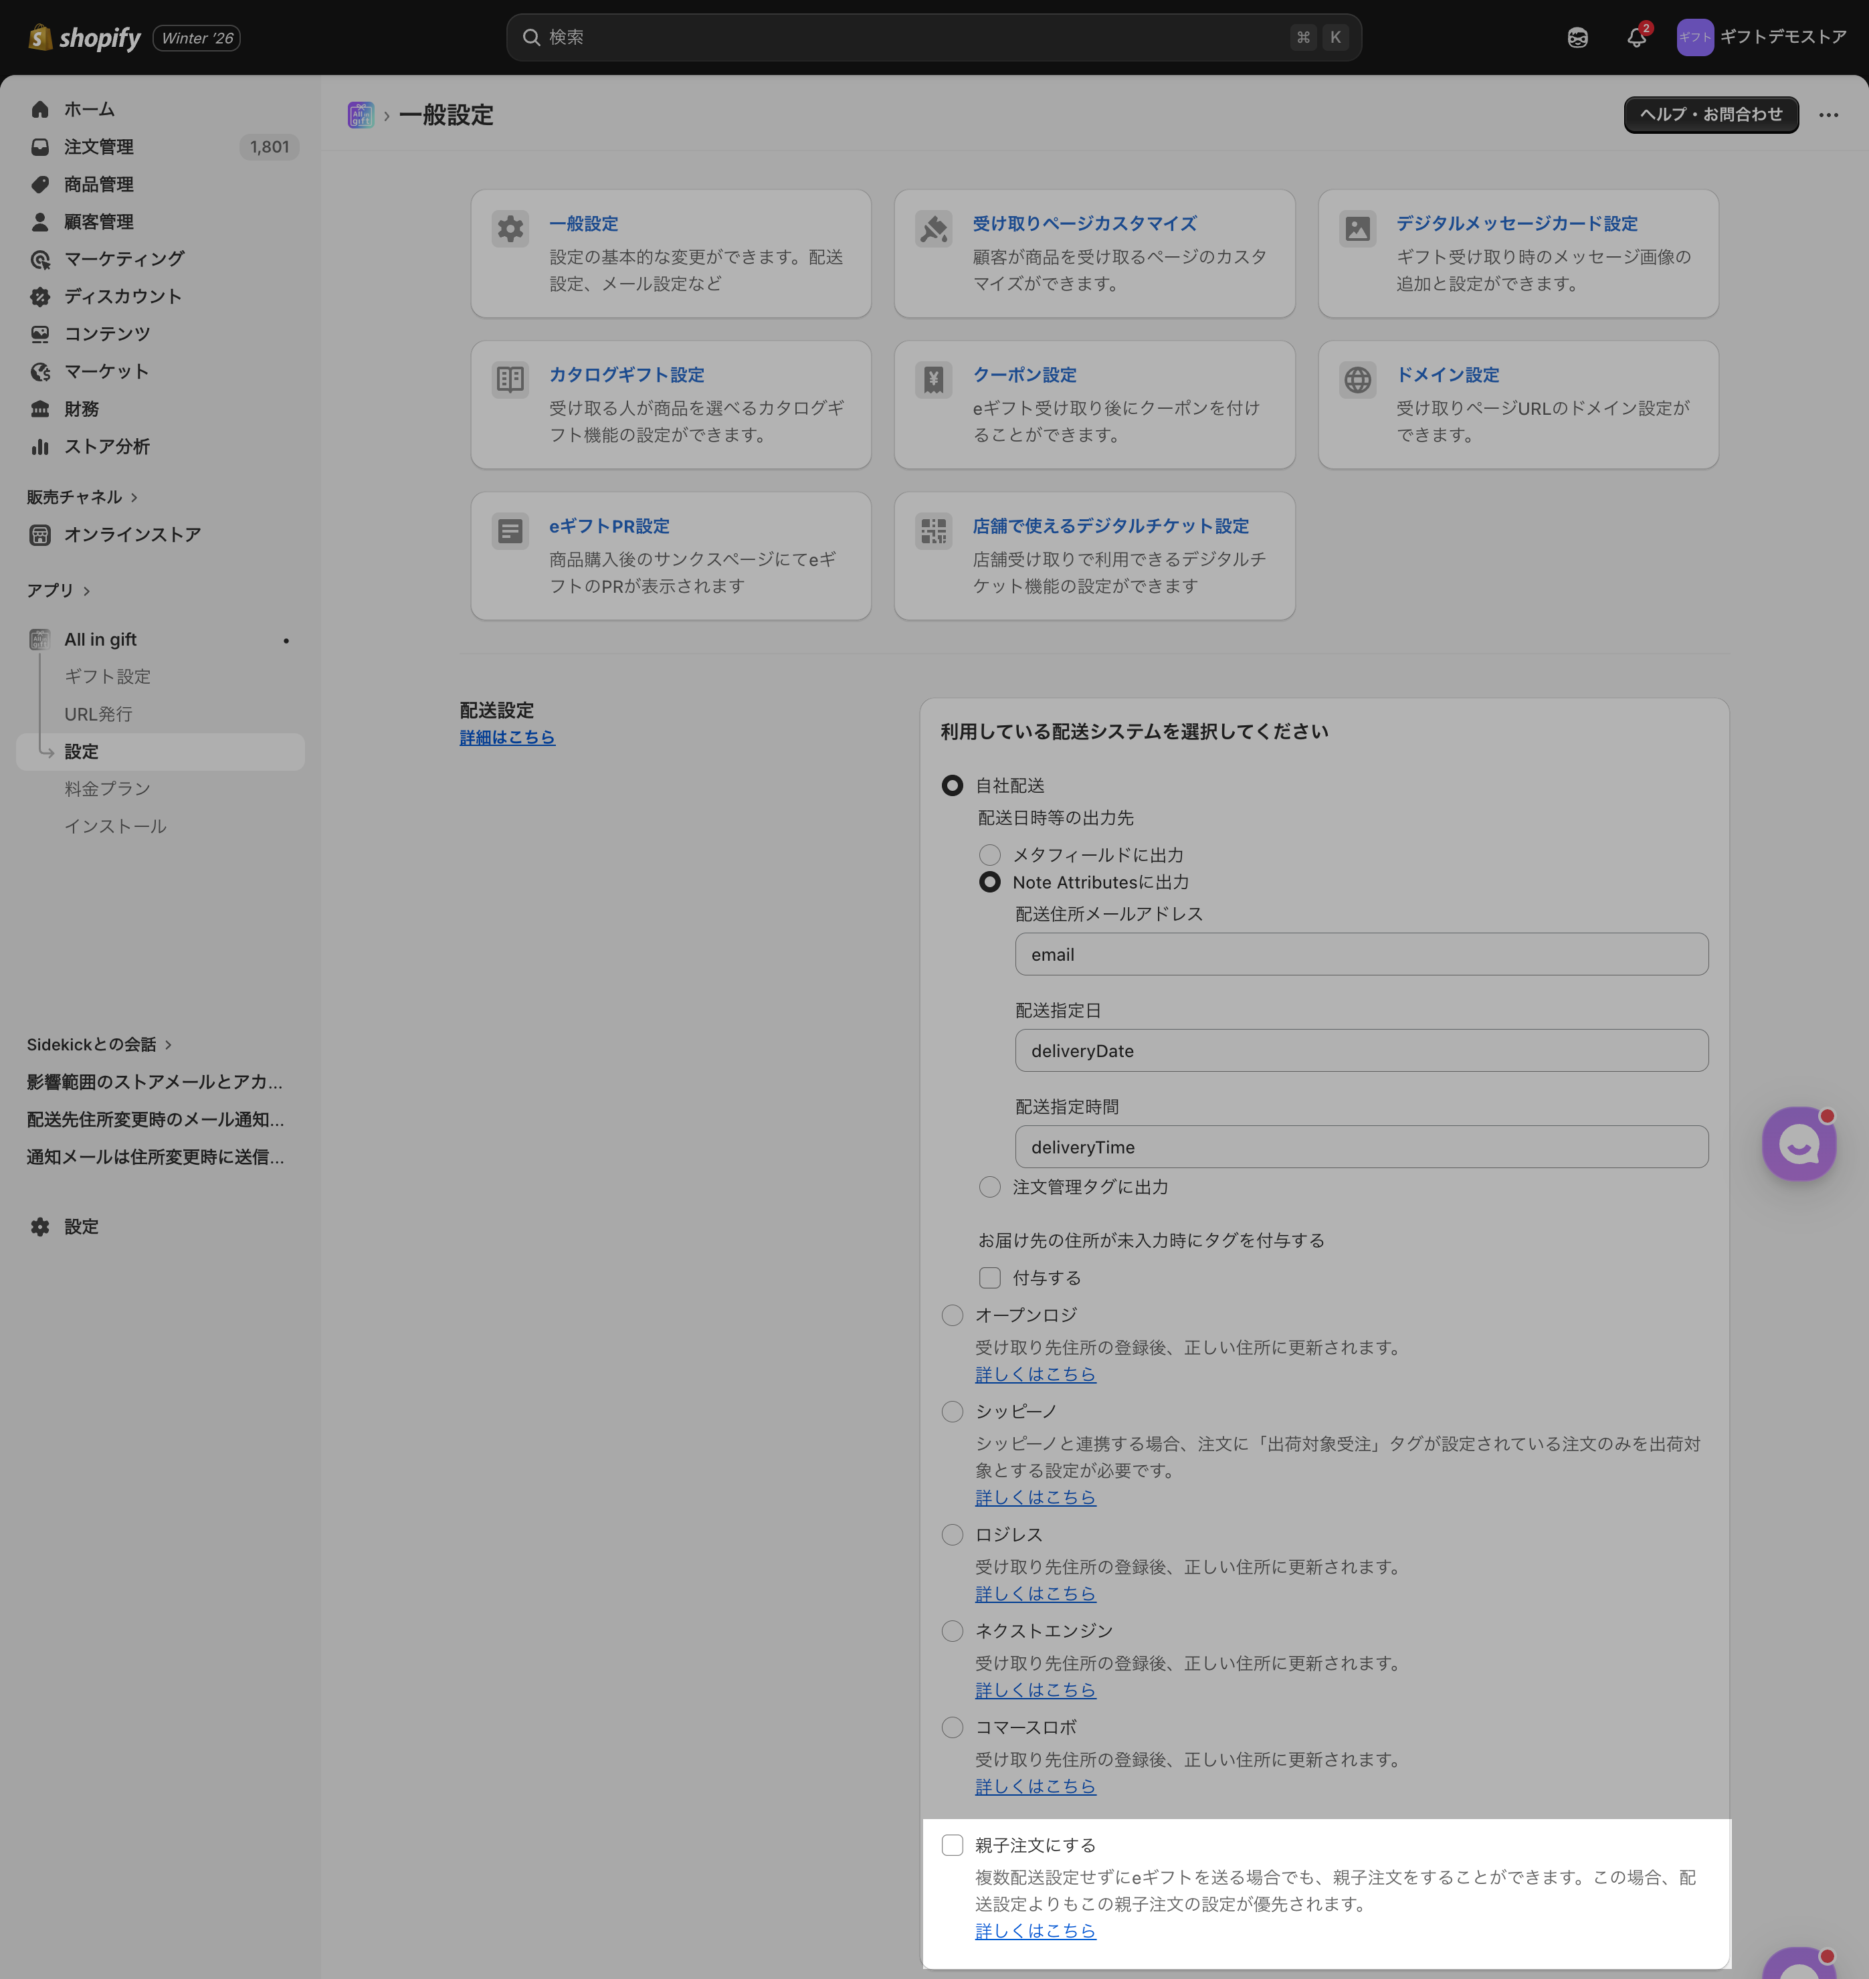
Task: Go to 料金プラン under All in gift
Action: pyautogui.click(x=108, y=788)
